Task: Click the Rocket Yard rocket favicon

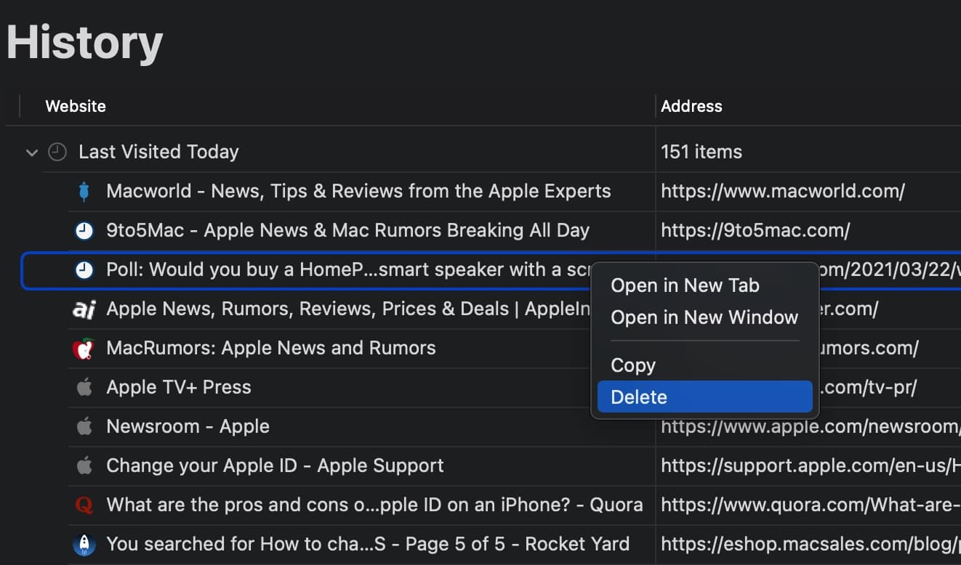Action: pos(84,545)
